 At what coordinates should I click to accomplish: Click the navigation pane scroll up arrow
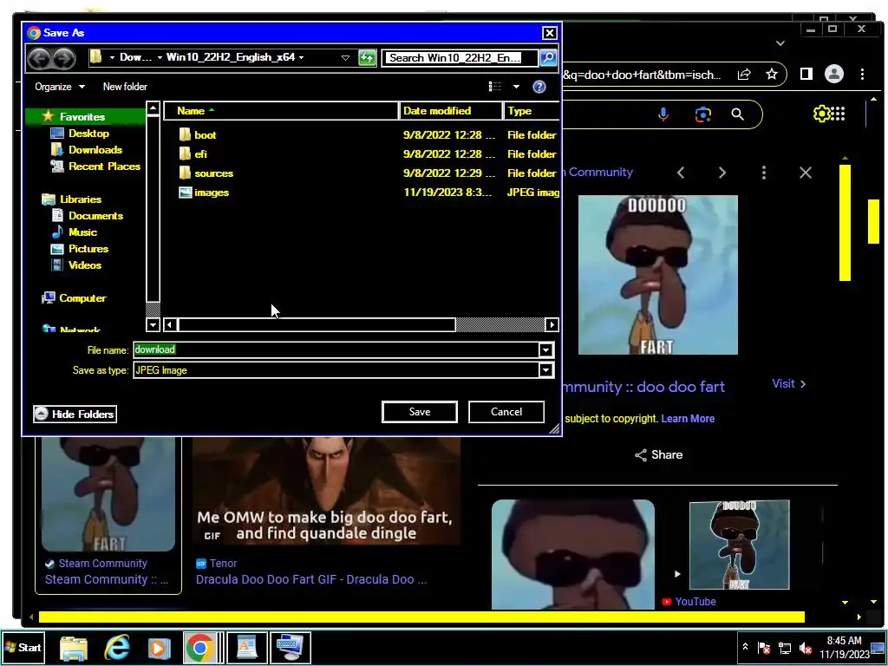point(153,108)
